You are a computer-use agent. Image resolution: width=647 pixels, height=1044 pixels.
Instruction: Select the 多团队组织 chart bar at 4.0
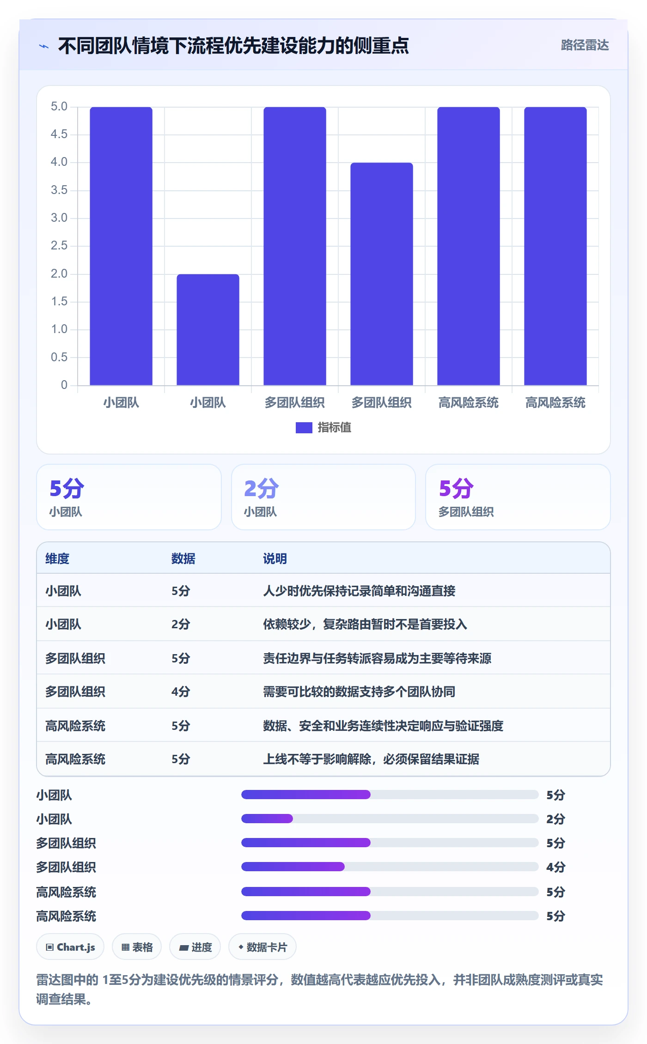click(x=382, y=274)
